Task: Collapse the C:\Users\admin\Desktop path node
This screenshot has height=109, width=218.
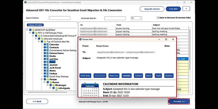Action: (33, 36)
